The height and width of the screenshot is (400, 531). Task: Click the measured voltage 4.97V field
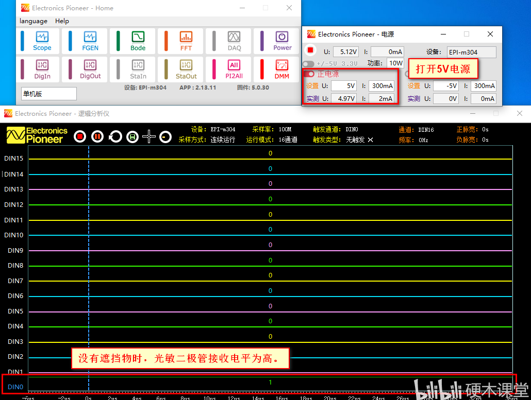[x=344, y=99]
